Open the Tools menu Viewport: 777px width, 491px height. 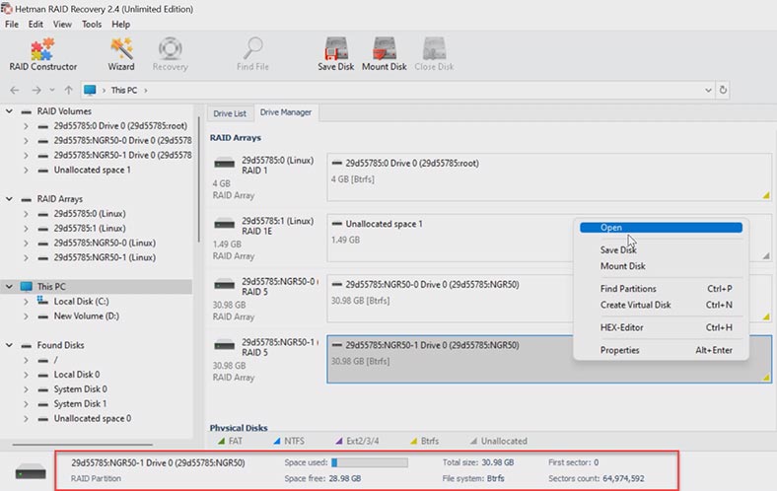(92, 25)
